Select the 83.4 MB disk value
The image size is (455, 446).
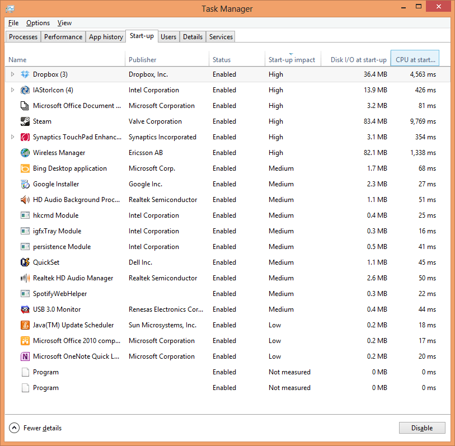pos(375,121)
